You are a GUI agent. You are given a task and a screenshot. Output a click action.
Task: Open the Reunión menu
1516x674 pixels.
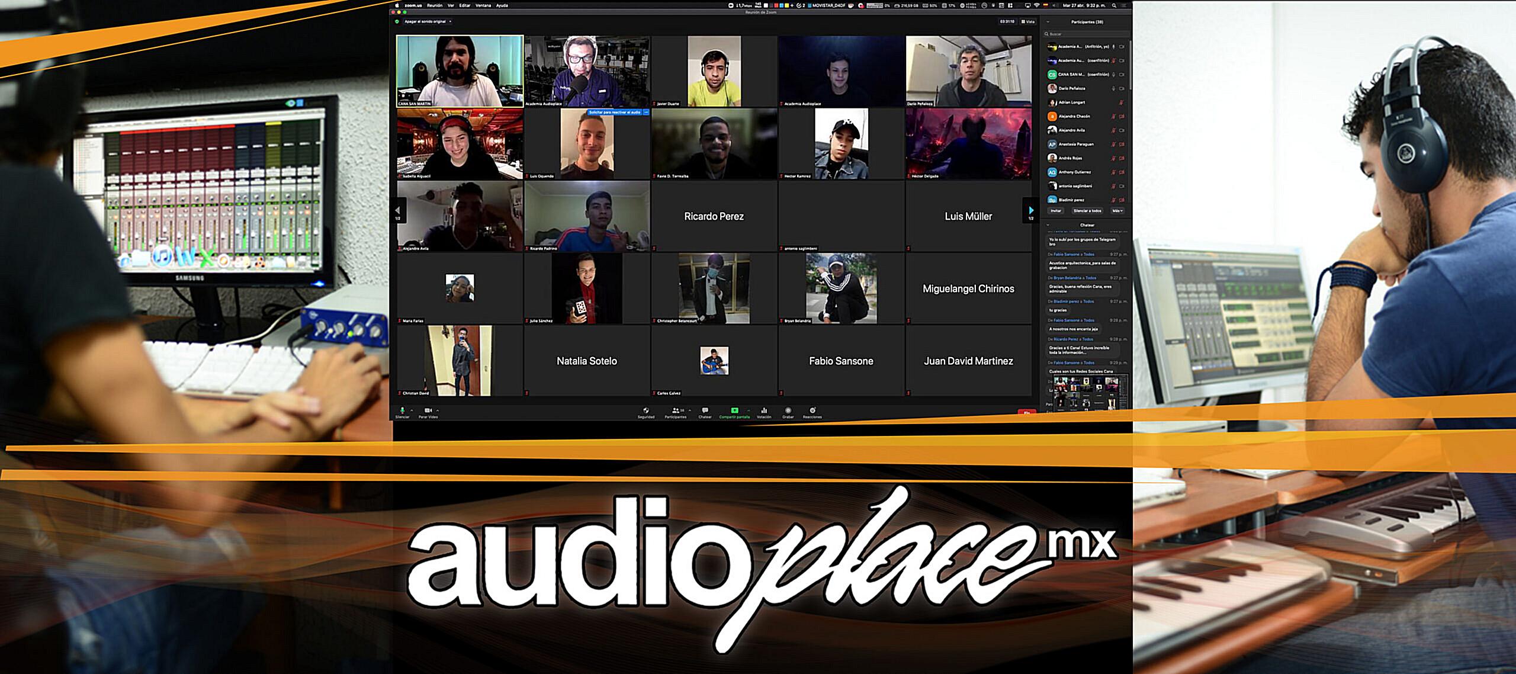(435, 5)
